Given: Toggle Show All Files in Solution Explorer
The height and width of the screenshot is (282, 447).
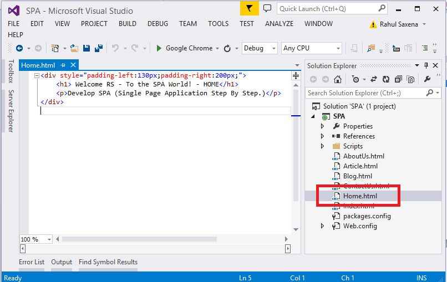Looking at the screenshot, I should (x=410, y=79).
